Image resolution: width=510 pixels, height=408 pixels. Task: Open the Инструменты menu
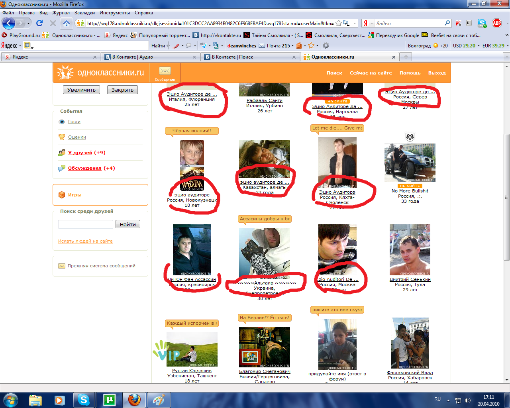115,13
